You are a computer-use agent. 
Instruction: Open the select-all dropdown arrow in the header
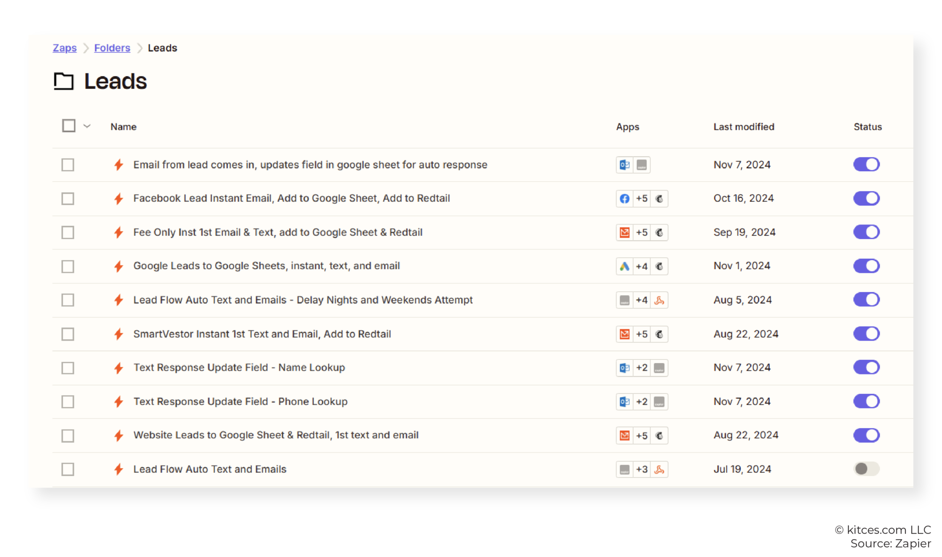tap(87, 126)
